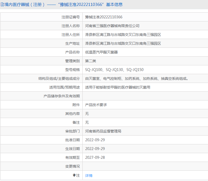Click the approval date 2022-09-29 in 批准日期 row
This screenshot has height=181, width=208.
click(x=95, y=140)
